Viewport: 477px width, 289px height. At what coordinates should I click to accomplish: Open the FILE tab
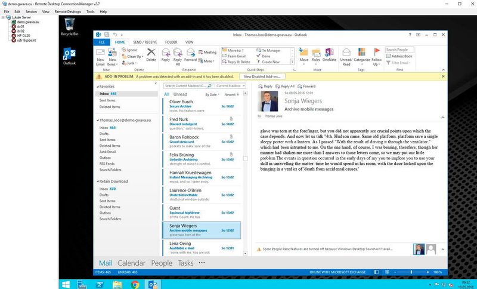tap(102, 42)
